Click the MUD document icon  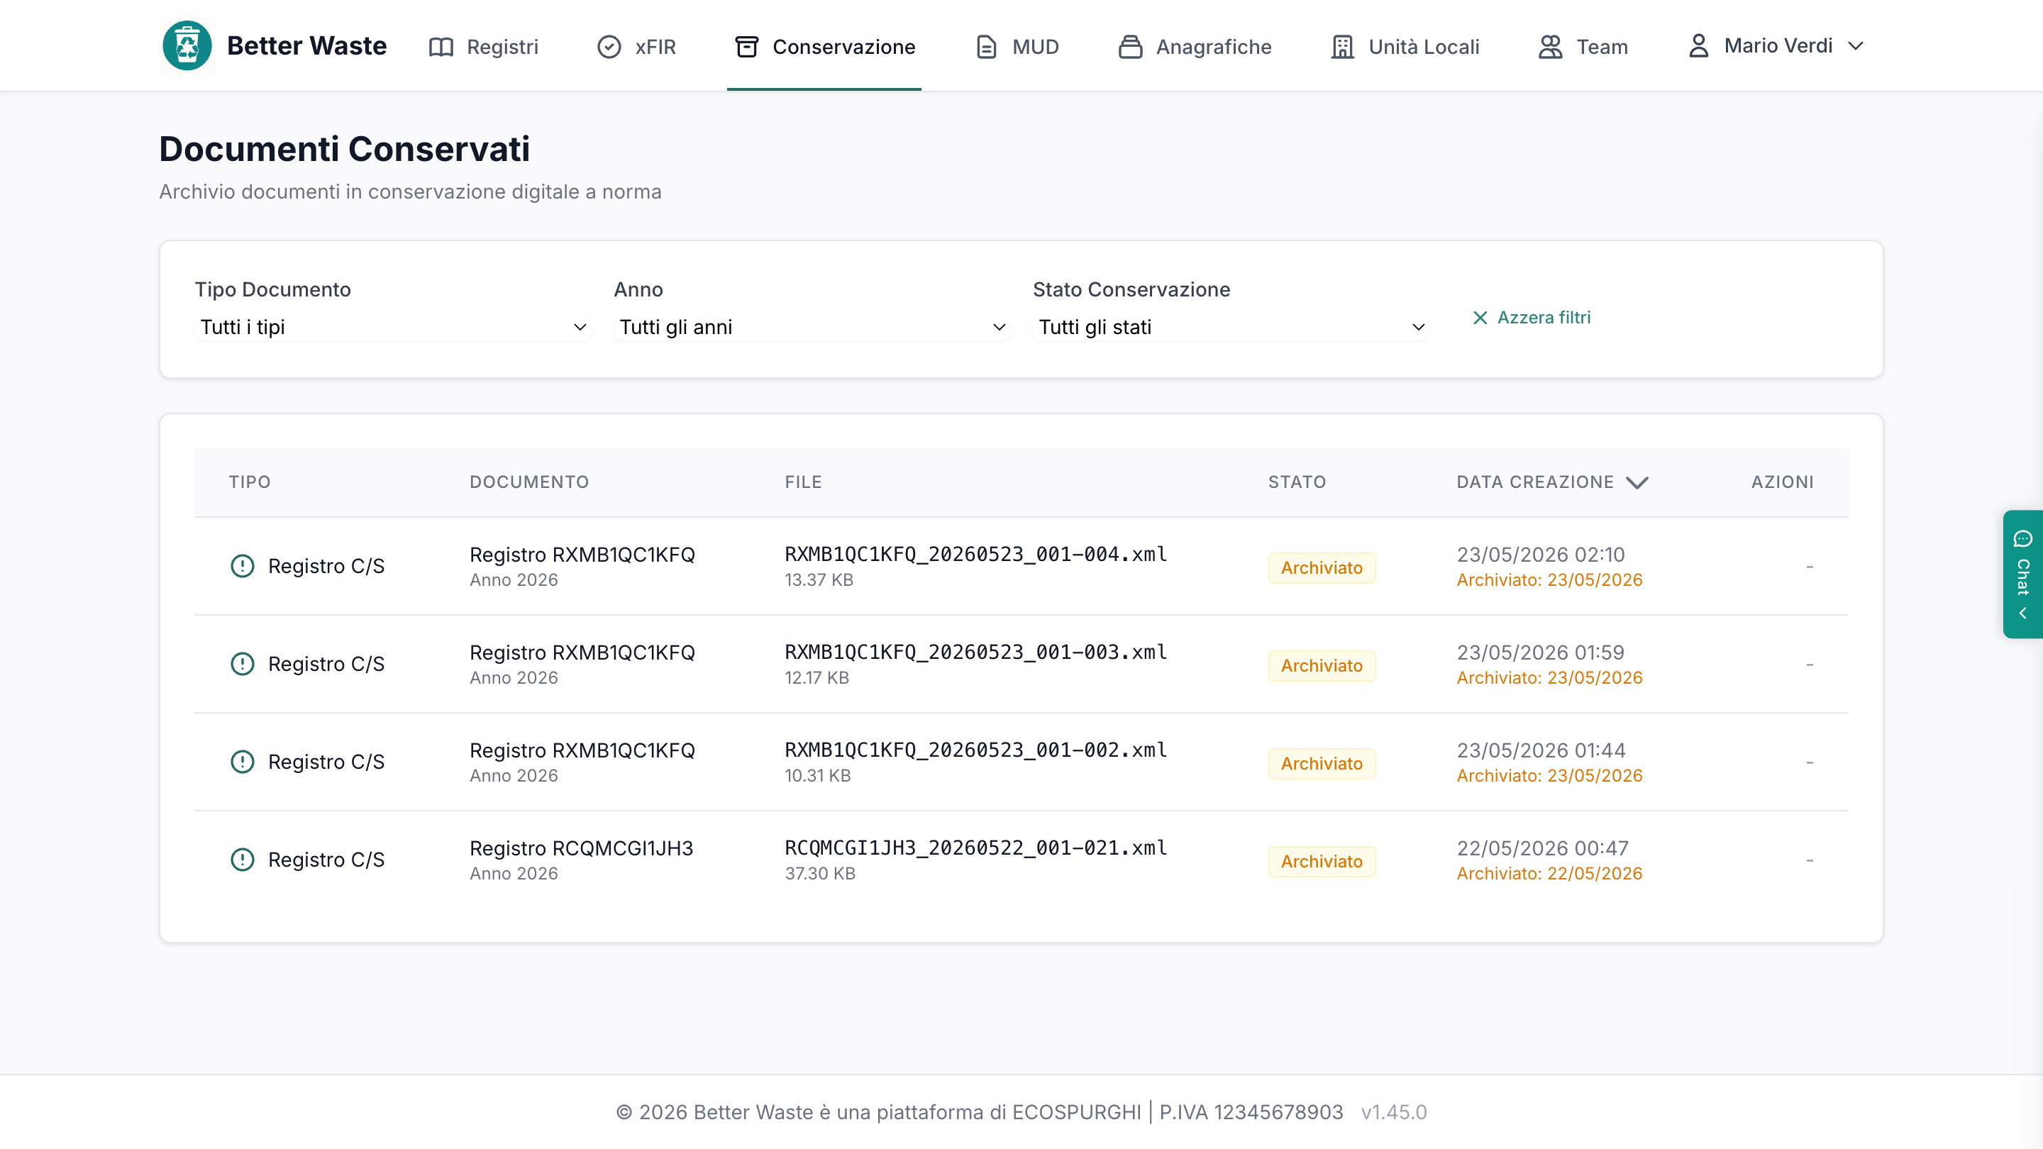(986, 47)
